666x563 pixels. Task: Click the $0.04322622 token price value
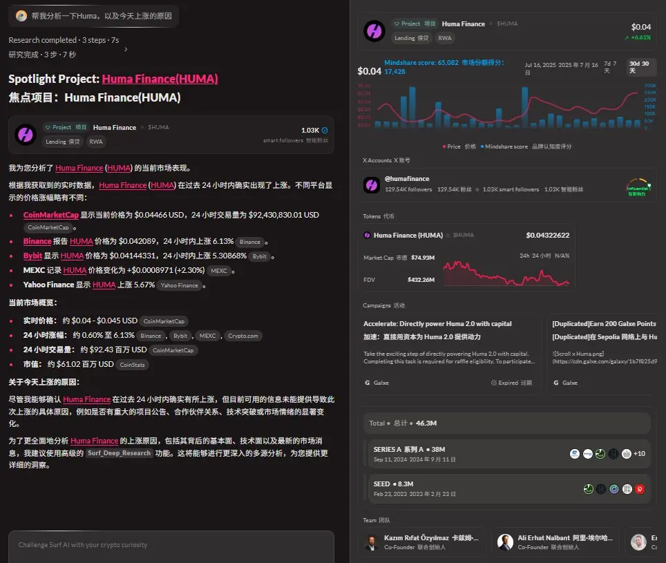tap(547, 236)
